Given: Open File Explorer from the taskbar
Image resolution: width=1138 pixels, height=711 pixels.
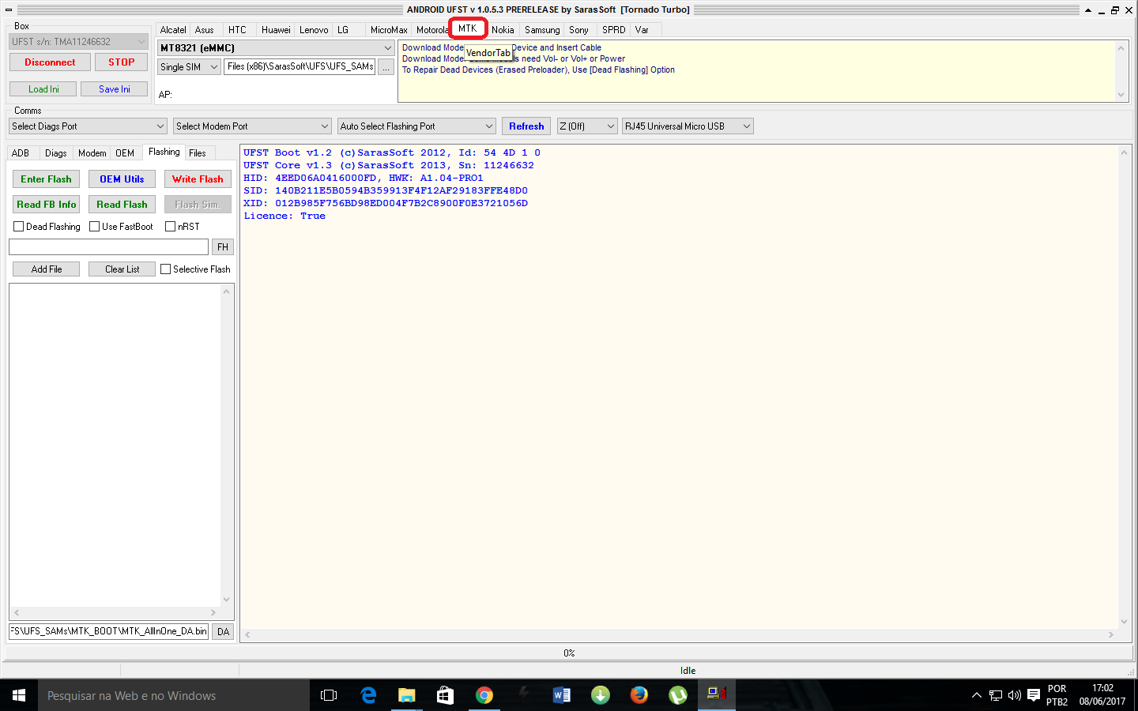Looking at the screenshot, I should tap(406, 695).
